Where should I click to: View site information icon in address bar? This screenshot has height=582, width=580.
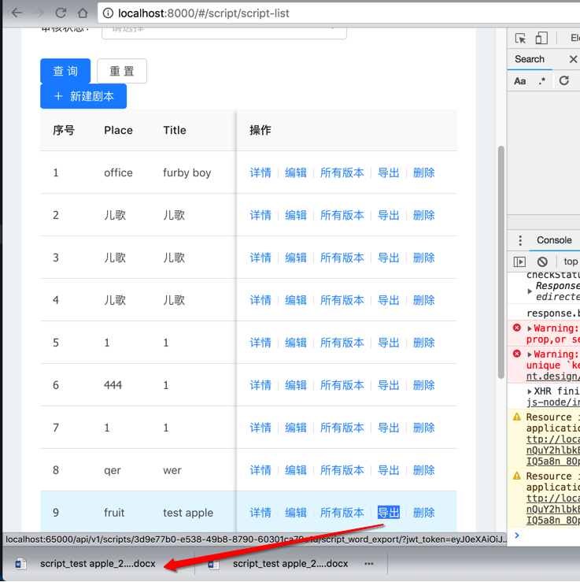click(108, 13)
